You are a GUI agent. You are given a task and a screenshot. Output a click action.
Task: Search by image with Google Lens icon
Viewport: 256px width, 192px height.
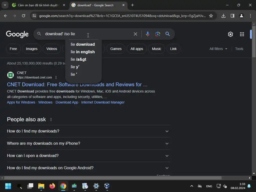point(157,34)
